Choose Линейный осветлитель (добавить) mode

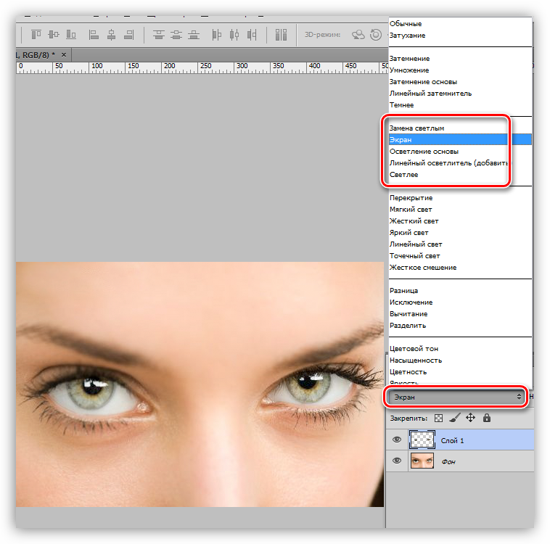click(x=449, y=162)
